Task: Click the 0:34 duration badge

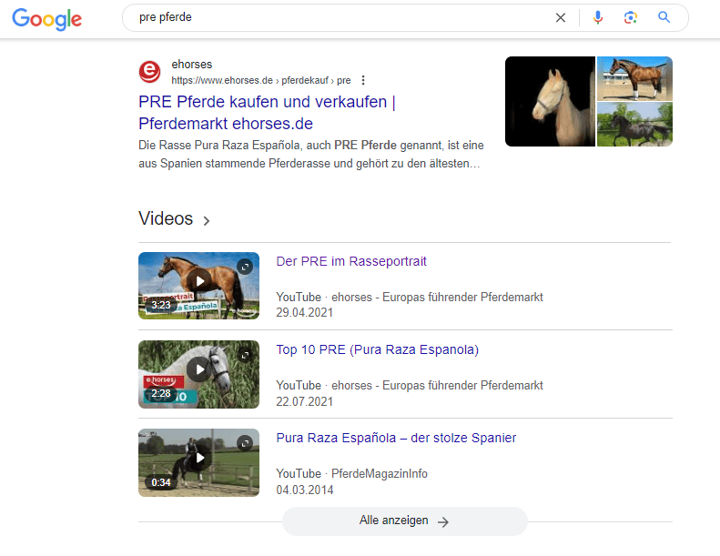Action: [x=161, y=482]
